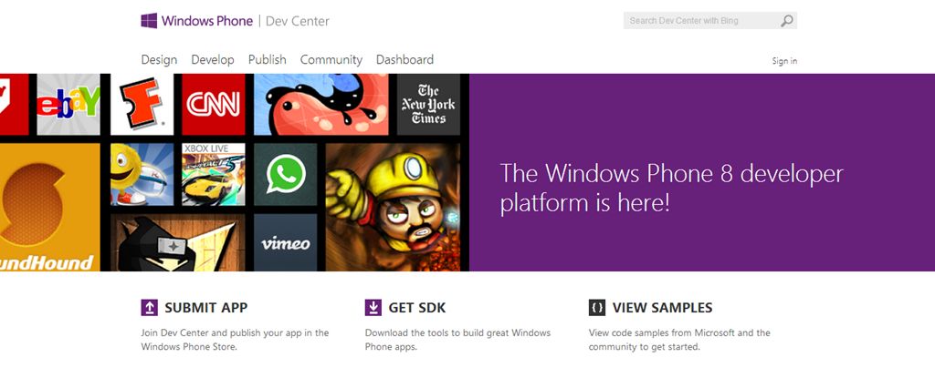The width and height of the screenshot is (935, 368).
Task: Select the CNN app tile
Action: (x=214, y=103)
